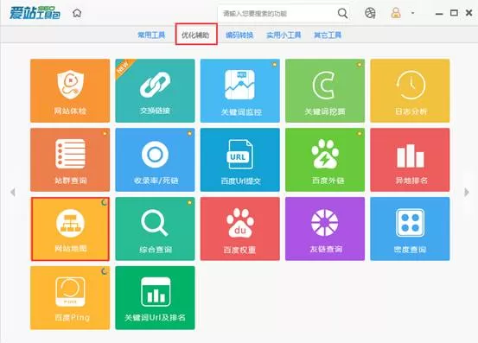Screen dimensions: 478x343
Task: Open the 百度权重 paw tile
Action: [x=240, y=229]
